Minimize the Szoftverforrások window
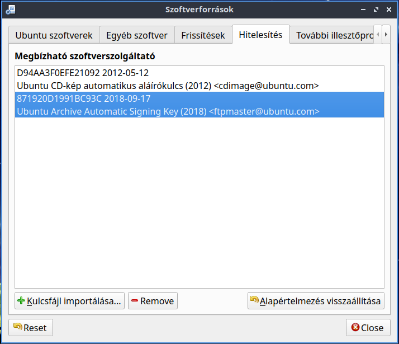This screenshot has height=344, width=399. (x=363, y=10)
